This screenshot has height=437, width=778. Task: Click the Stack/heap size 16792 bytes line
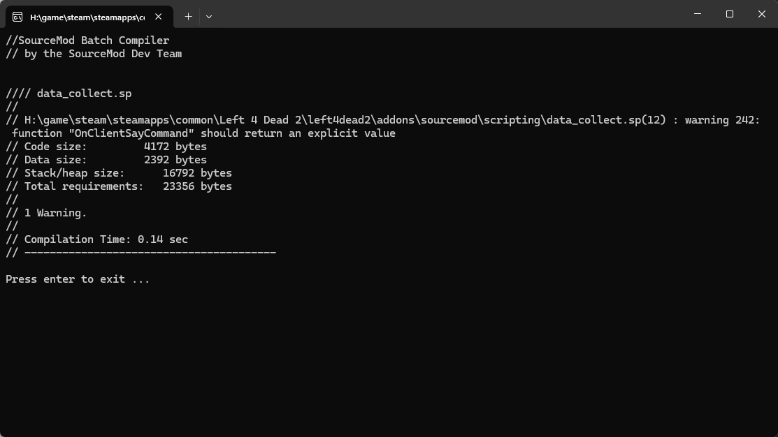coord(119,173)
